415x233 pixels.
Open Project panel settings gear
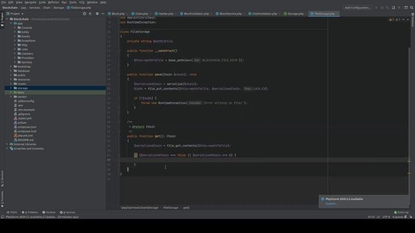(97, 14)
